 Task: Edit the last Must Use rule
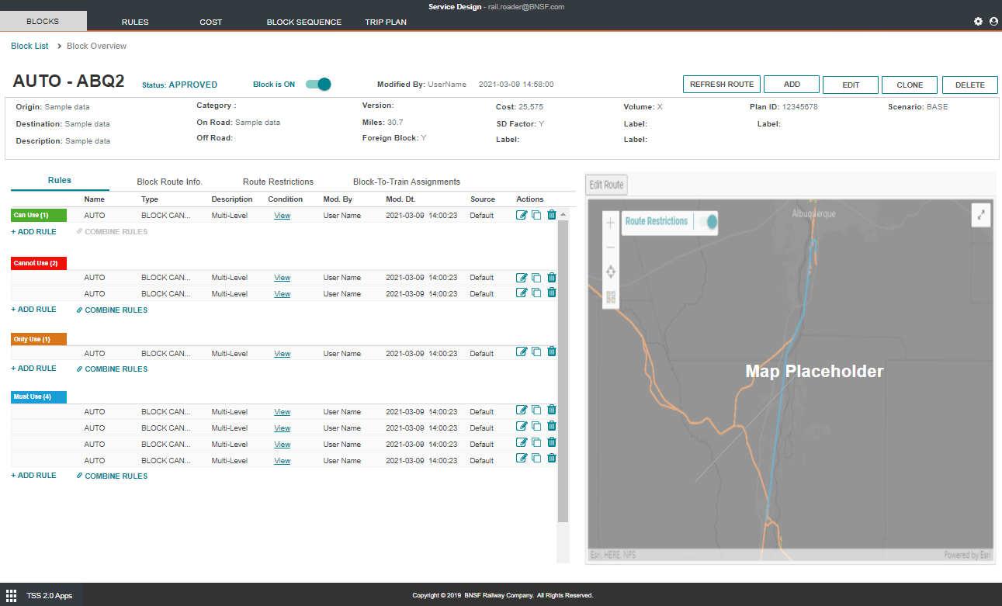pos(522,459)
